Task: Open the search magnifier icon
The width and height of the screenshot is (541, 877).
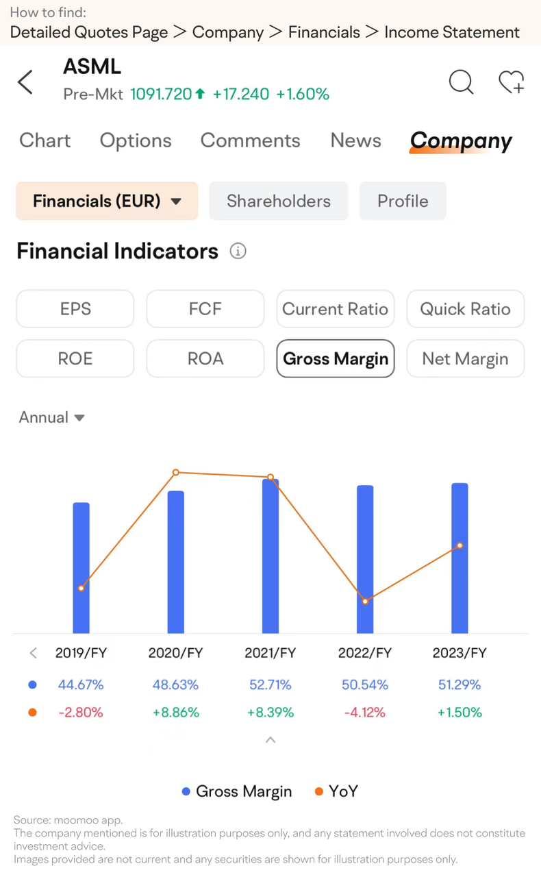Action: (462, 82)
